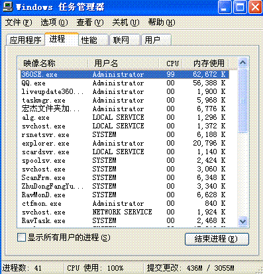Viewport: 263px width, 274px height.
Task: Select the ctfmon.exe process row
Action: click(x=125, y=203)
